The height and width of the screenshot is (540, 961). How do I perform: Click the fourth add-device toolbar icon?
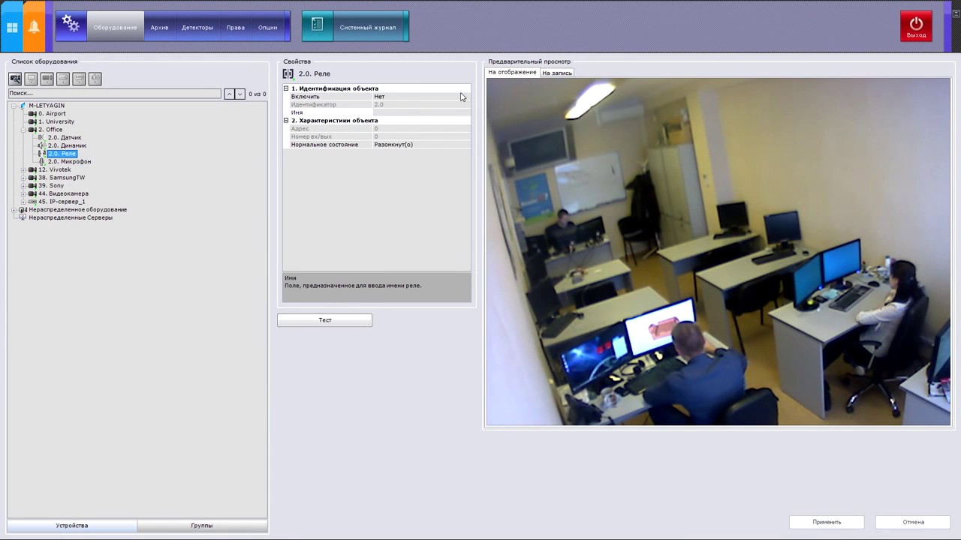click(63, 79)
